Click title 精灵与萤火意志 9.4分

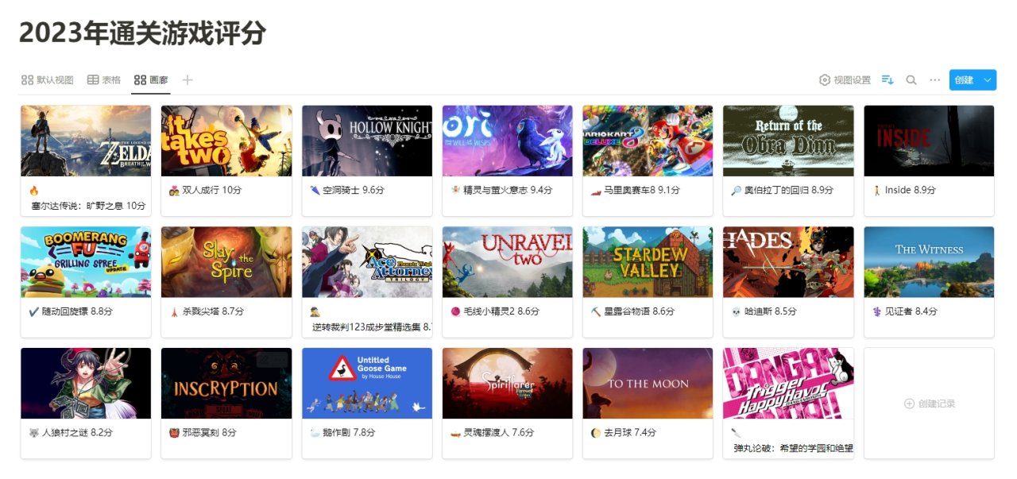(x=508, y=191)
